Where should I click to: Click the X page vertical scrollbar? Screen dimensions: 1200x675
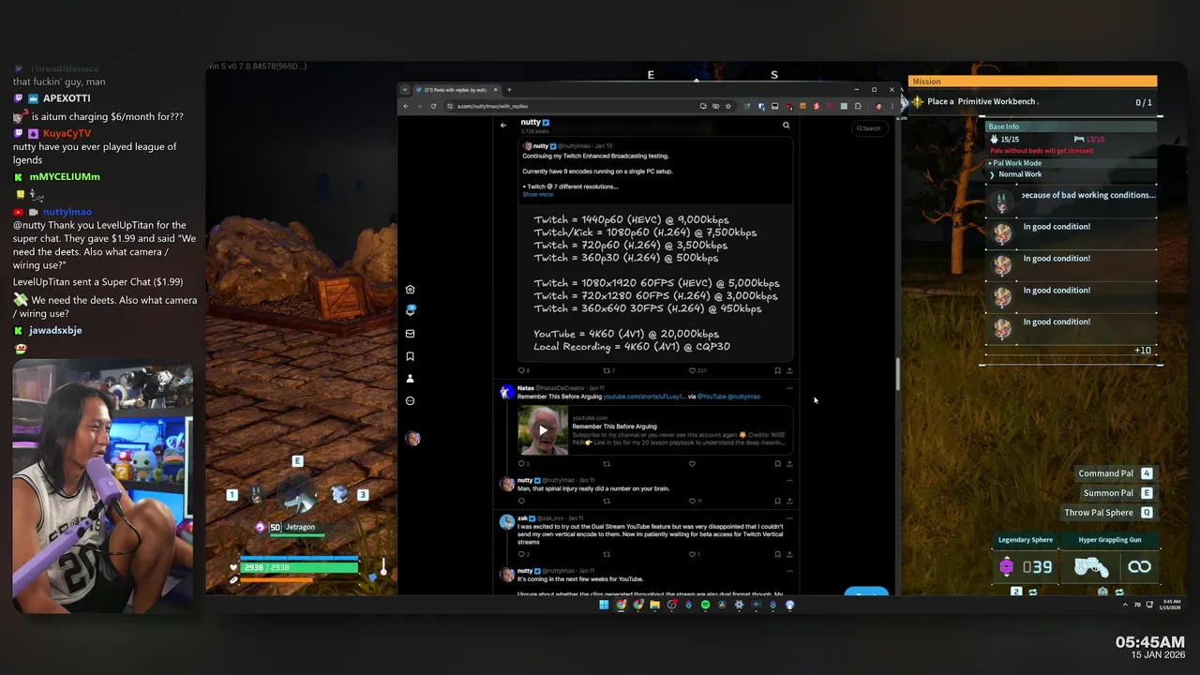pyautogui.click(x=897, y=375)
